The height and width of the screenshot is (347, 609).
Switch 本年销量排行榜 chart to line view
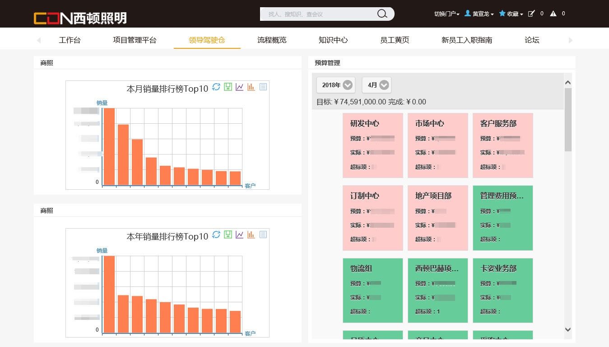click(x=240, y=234)
